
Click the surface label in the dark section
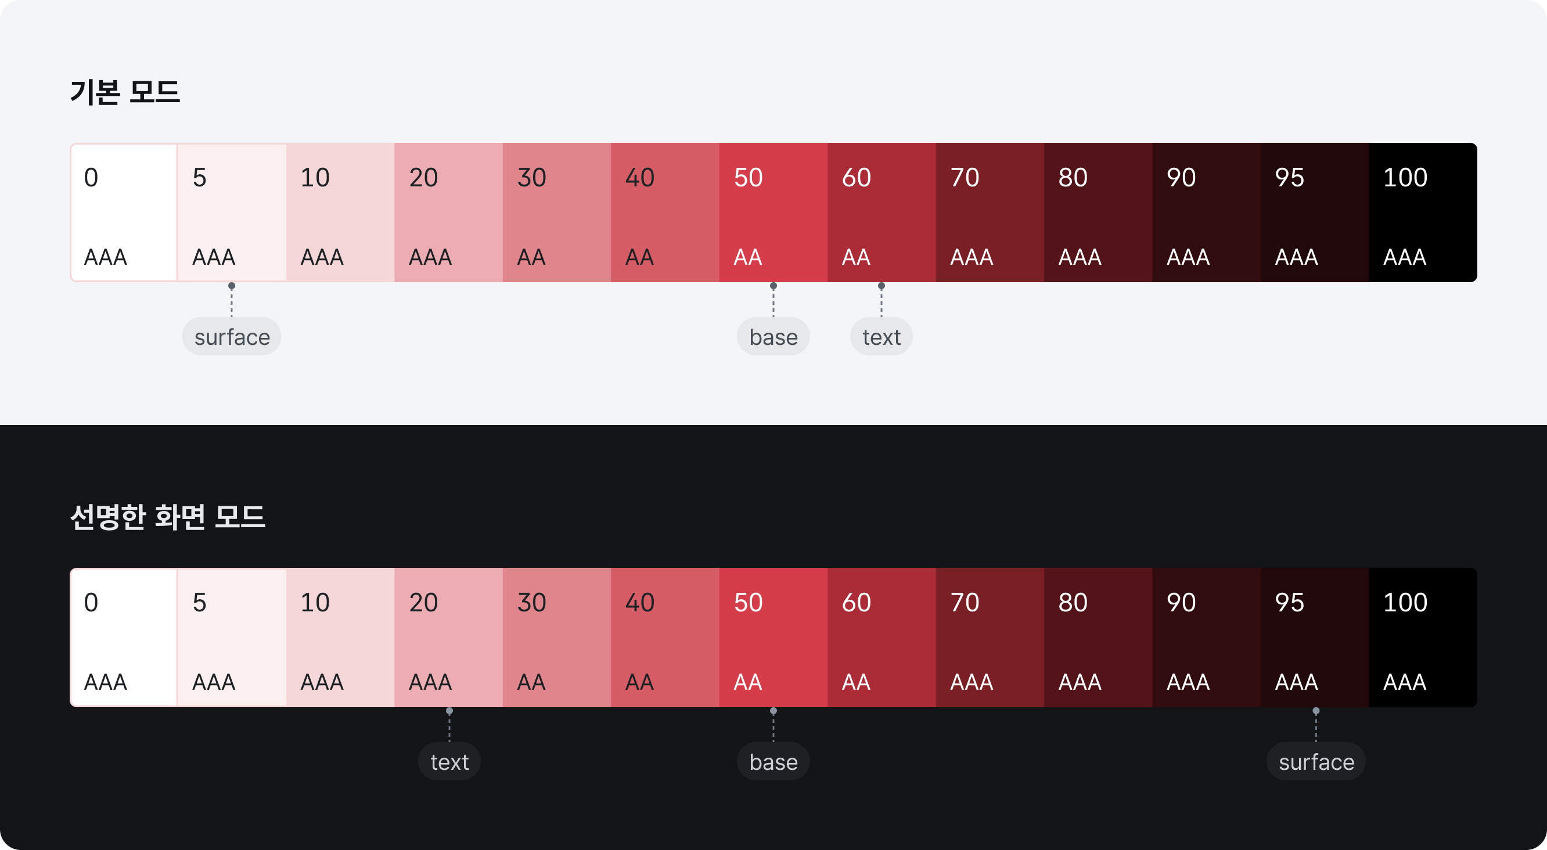[1316, 762]
